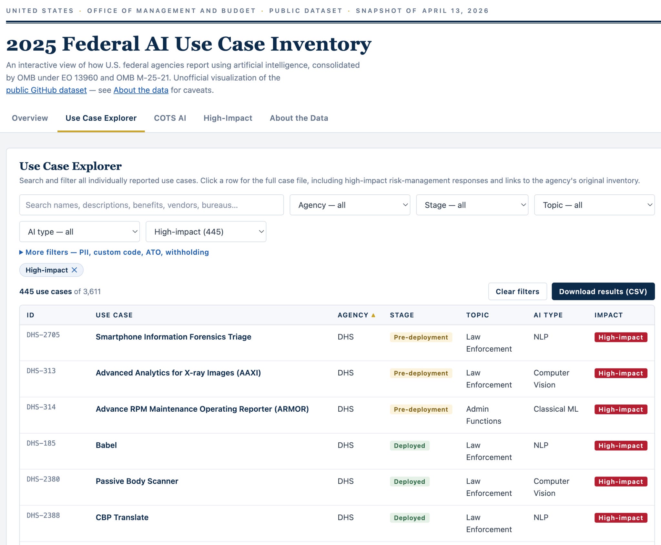Open the CBP Translate row
Screen dimensions: 661x545
337,524
